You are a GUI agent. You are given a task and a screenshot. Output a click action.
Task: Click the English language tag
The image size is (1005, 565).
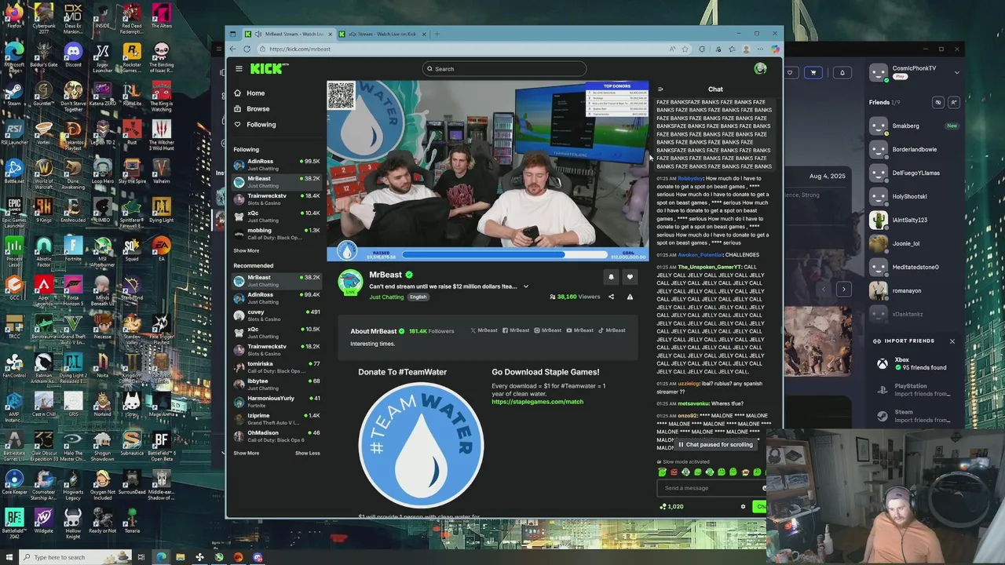[418, 297]
